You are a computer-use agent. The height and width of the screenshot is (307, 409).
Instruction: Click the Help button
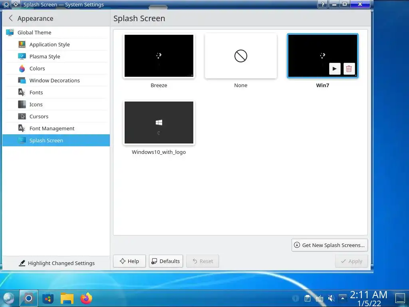pos(129,261)
